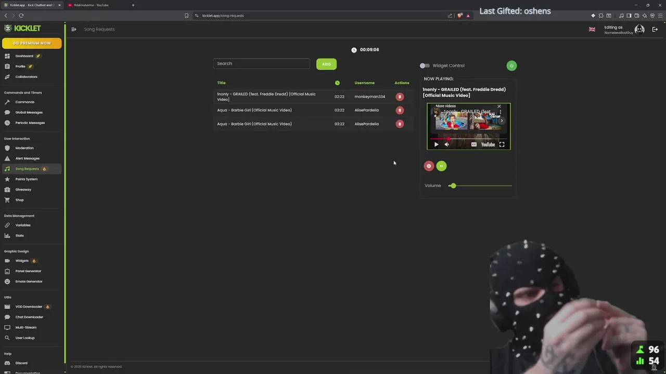Open Widgets page
This screenshot has width=666, height=374.
point(22,261)
